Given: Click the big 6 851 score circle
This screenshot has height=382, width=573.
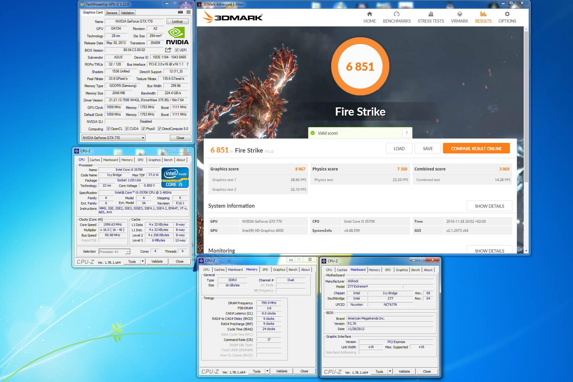Looking at the screenshot, I should tap(360, 67).
